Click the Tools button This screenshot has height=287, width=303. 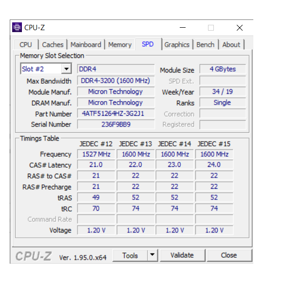pos(130,255)
